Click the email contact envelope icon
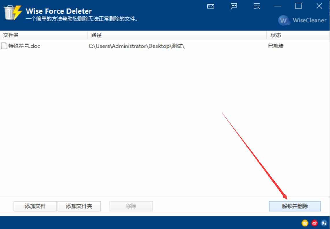Image resolution: width=330 pixels, height=229 pixels. (x=210, y=6)
